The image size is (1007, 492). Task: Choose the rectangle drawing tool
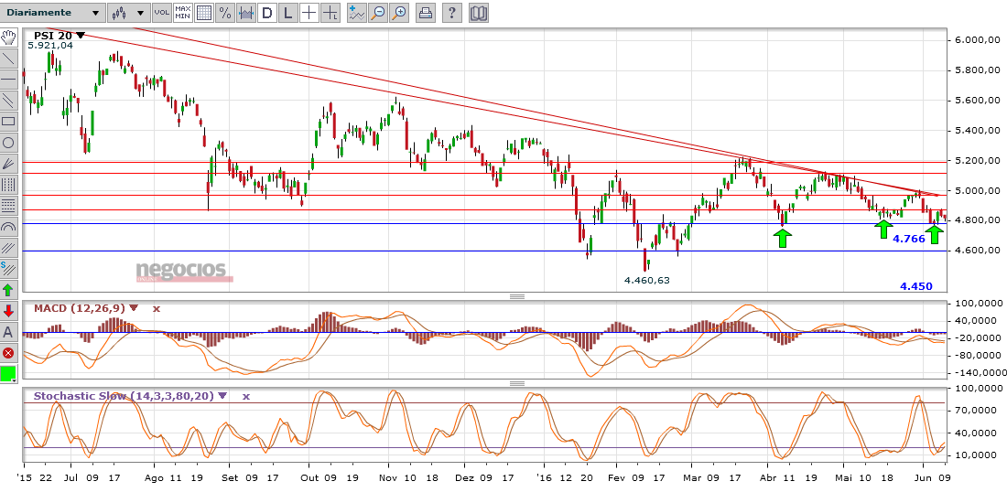9,122
